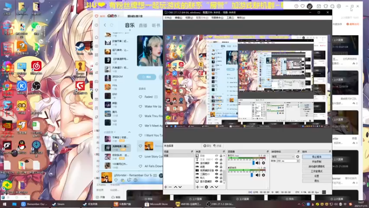
Task: Hide the 视频捕获设备 source with its eye icon
Action: pos(216,170)
